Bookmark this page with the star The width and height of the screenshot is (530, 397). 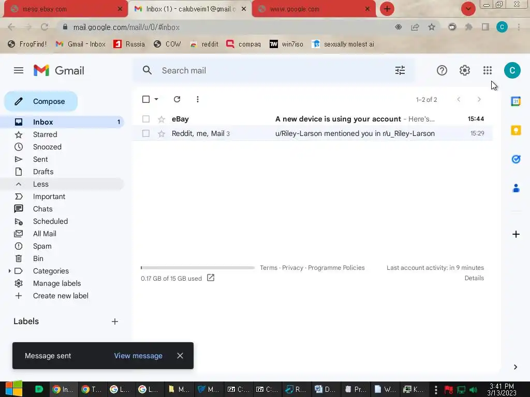coord(432,27)
